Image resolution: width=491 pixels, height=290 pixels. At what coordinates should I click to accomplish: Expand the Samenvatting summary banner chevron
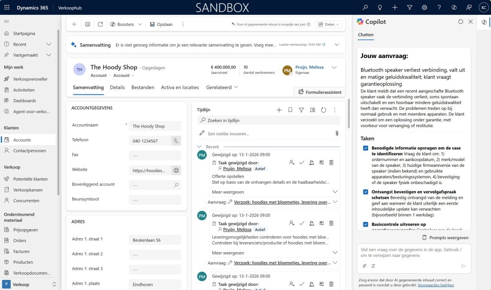(337, 45)
